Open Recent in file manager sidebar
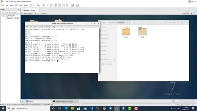The image size is (197, 111). [x=104, y=27]
